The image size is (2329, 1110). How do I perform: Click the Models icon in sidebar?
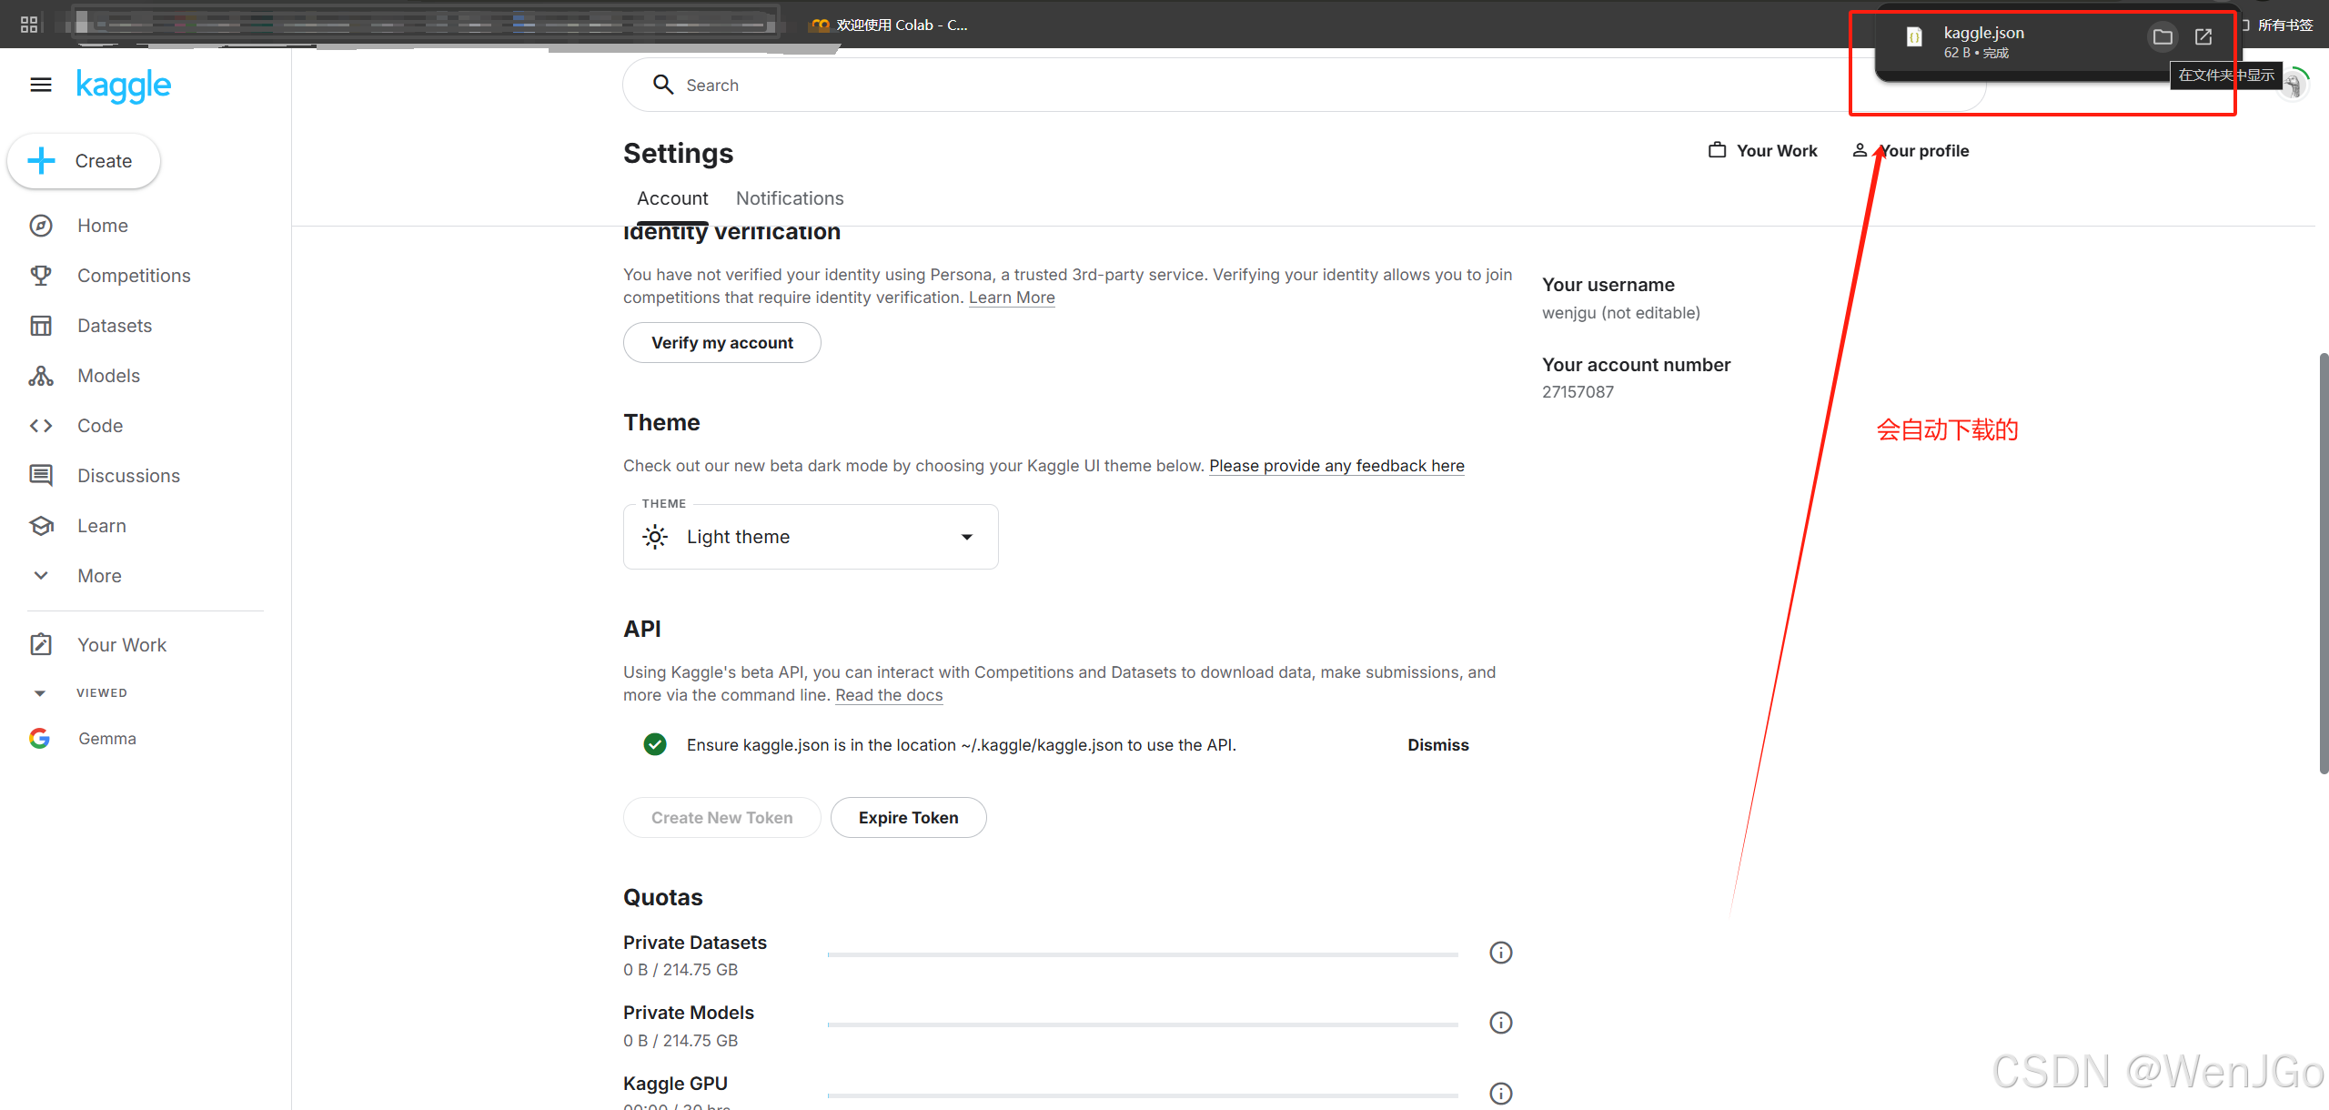[x=41, y=376]
